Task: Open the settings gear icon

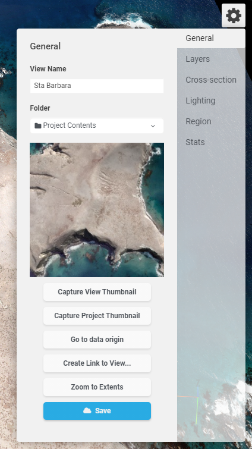Action: (x=234, y=15)
